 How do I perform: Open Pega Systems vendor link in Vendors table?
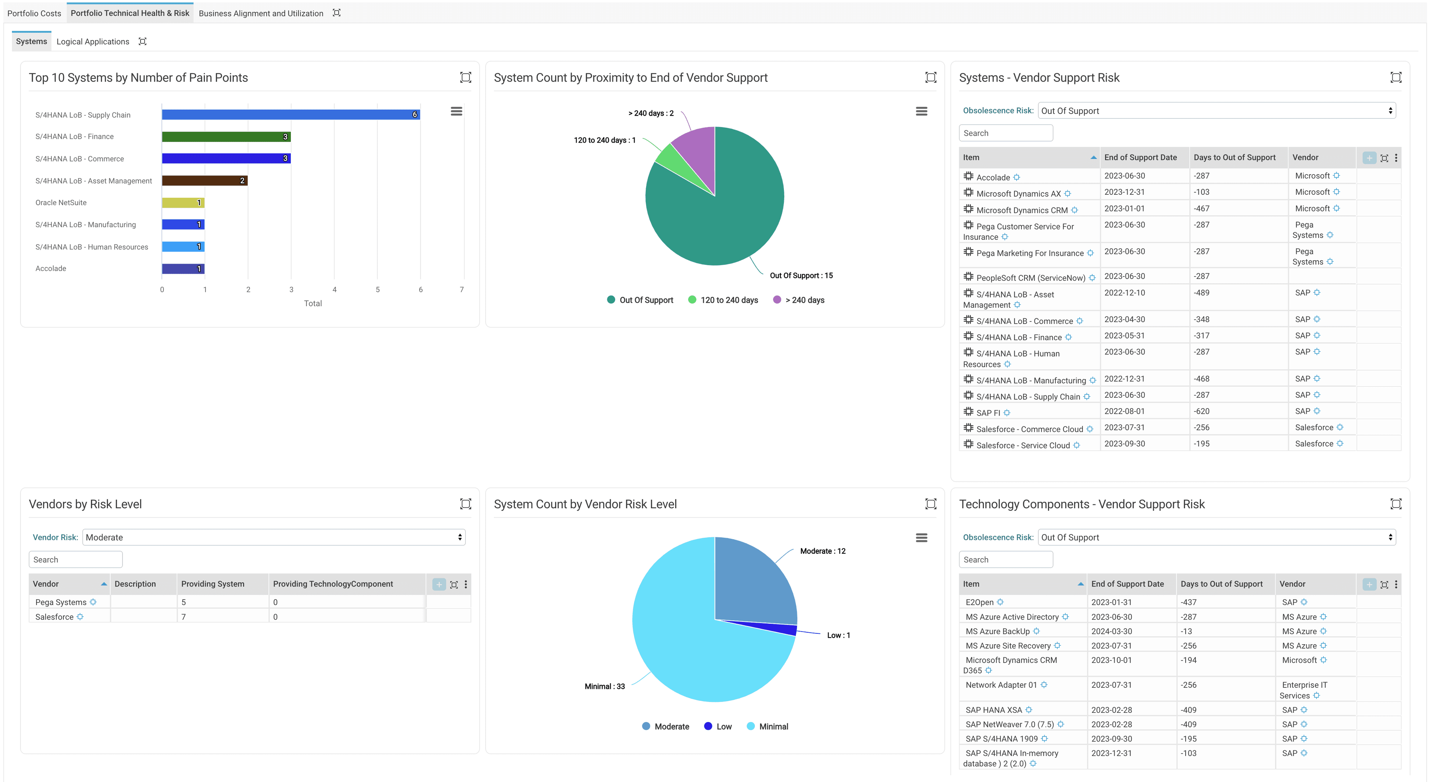coord(60,602)
